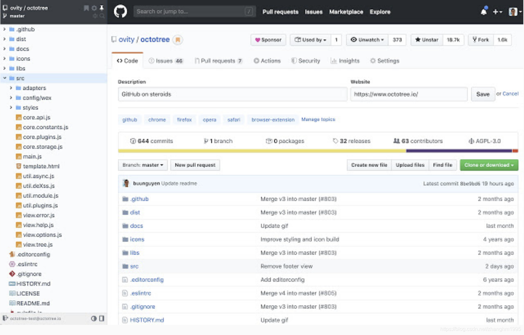The width and height of the screenshot is (524, 335).
Task: Click the orange bookmark icon beside octotree title
Action: coord(177,40)
